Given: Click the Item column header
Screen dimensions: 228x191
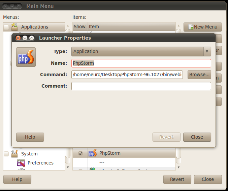Looking at the screenshot, I should tap(132, 27).
